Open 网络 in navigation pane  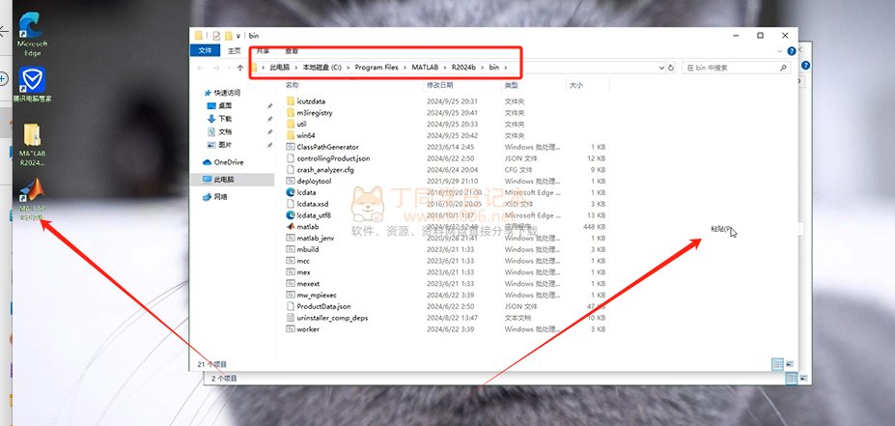click(x=215, y=196)
